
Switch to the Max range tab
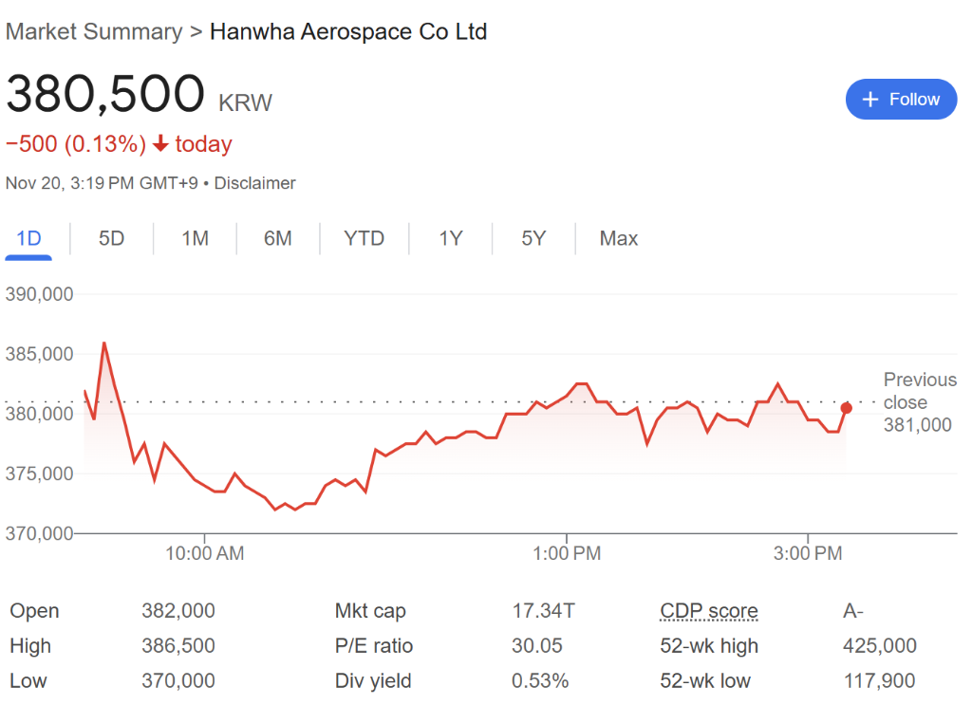[x=618, y=238]
